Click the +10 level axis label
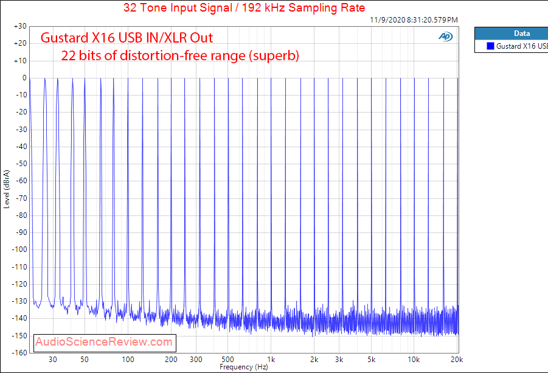548x373 pixels. (20, 61)
